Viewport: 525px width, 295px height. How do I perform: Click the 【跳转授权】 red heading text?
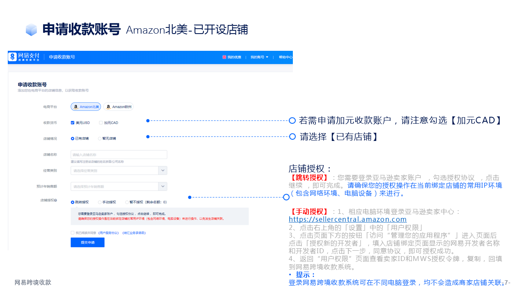pos(310,178)
